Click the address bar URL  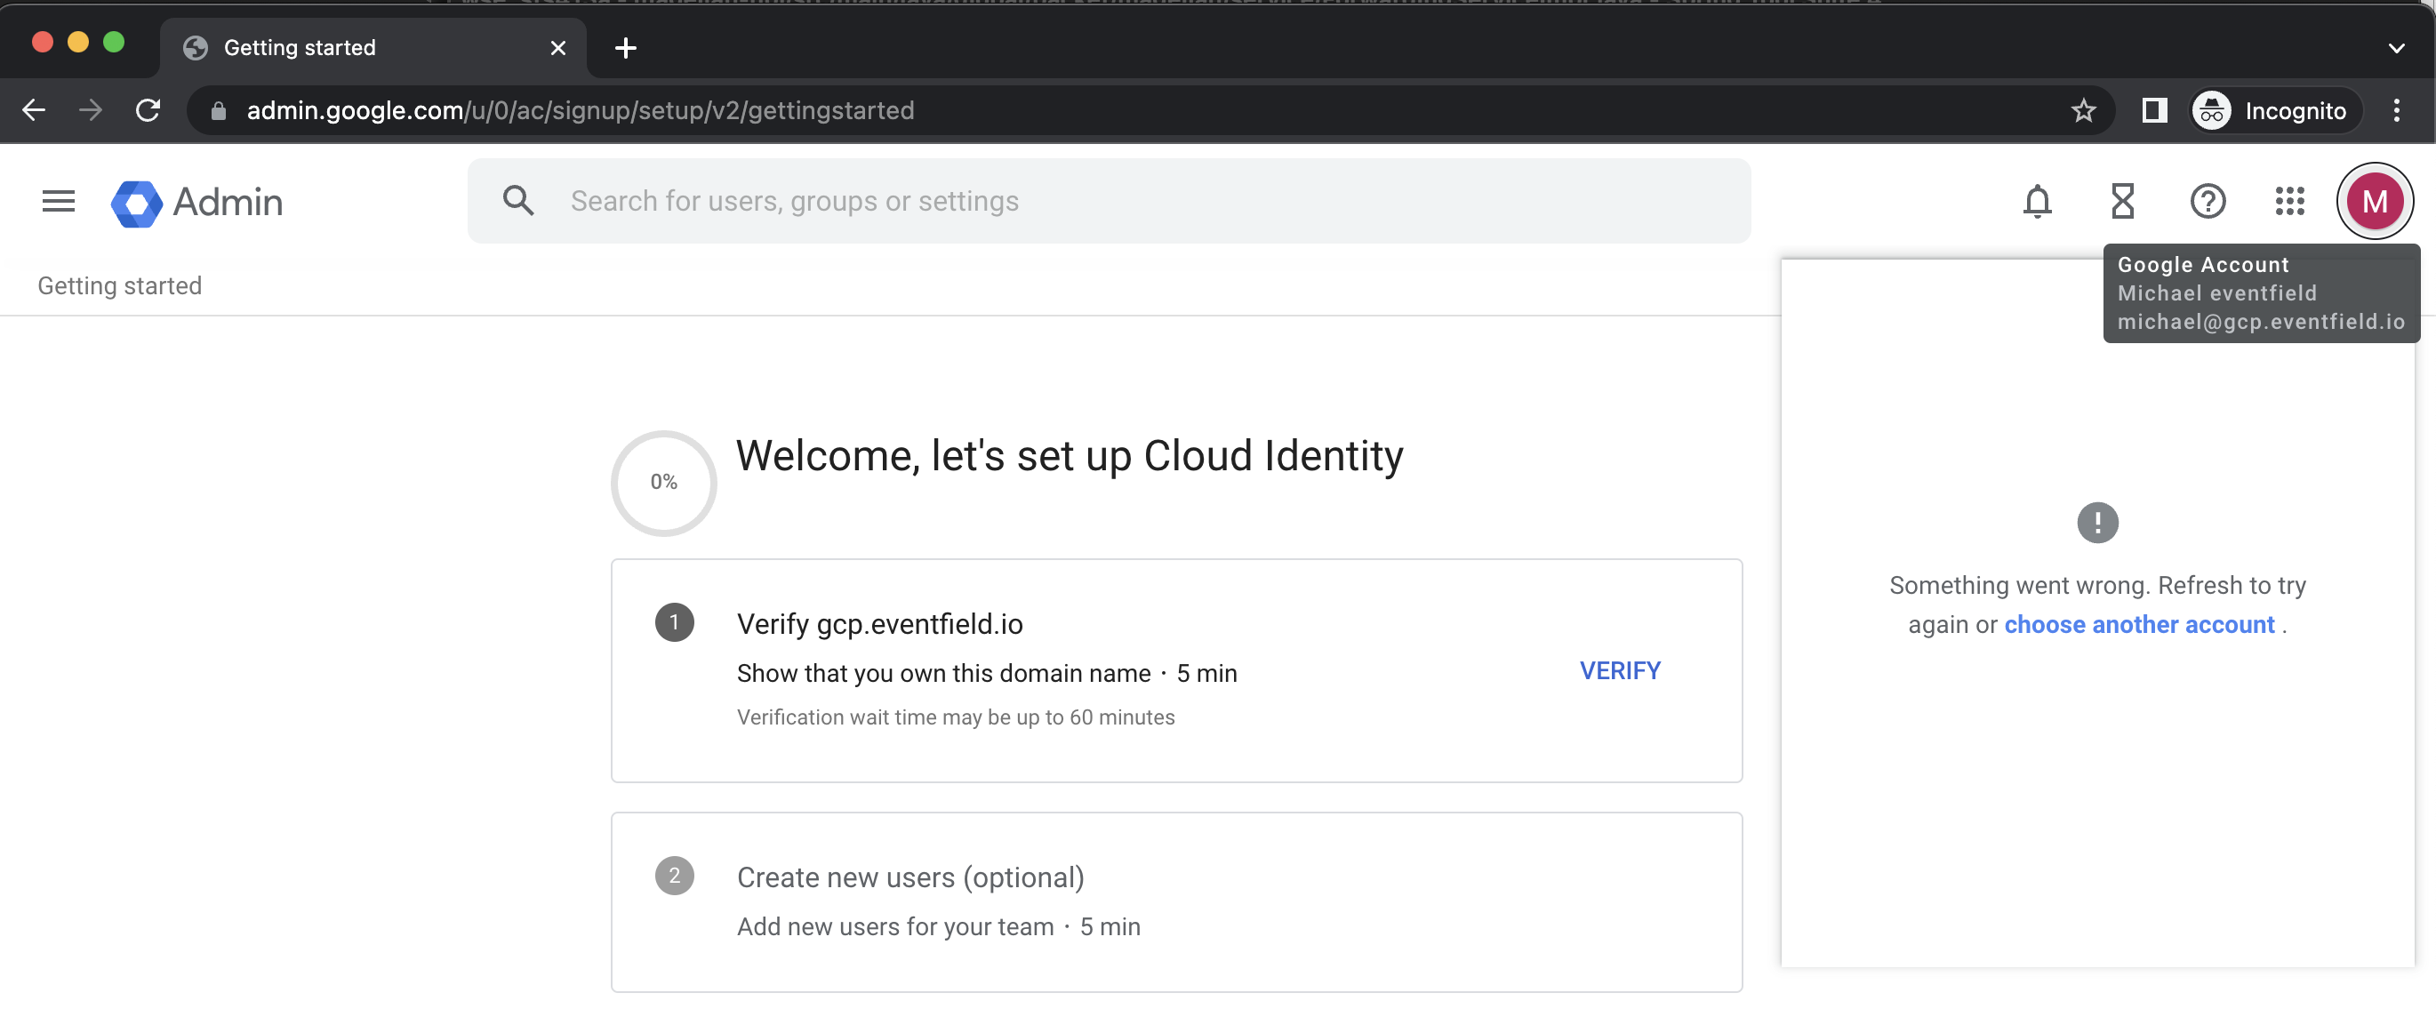tap(581, 110)
